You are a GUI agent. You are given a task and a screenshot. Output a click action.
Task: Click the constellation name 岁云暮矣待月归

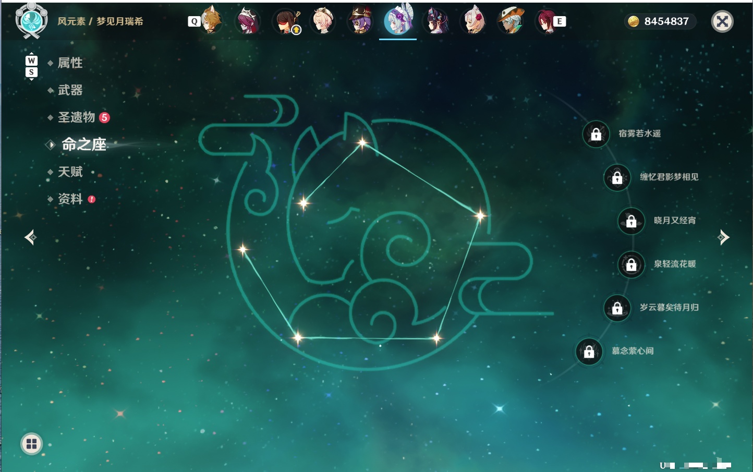[670, 307]
